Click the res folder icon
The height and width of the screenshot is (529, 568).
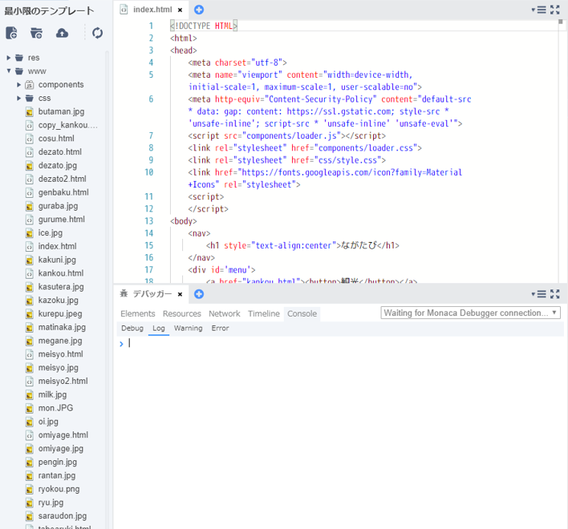19,58
